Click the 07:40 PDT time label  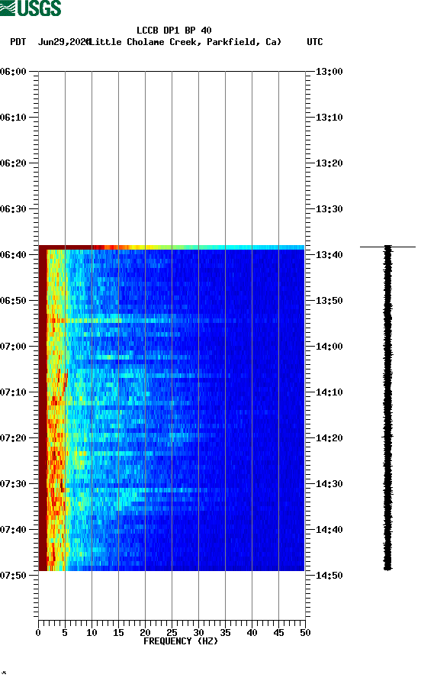(13, 529)
